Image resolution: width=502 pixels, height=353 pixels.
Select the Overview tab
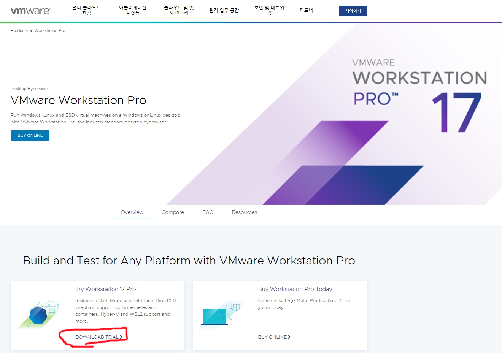tap(132, 212)
